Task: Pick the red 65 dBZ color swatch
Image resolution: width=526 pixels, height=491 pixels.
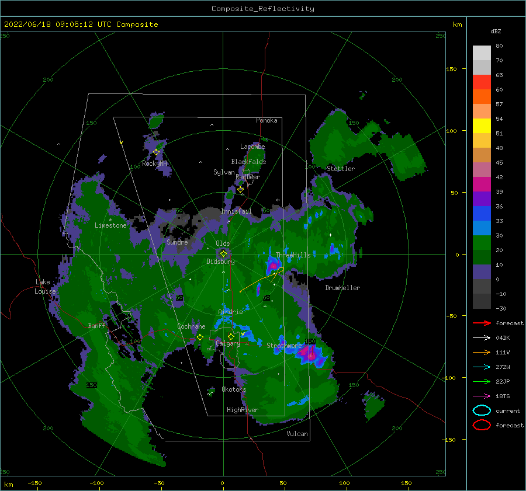Action: (482, 82)
